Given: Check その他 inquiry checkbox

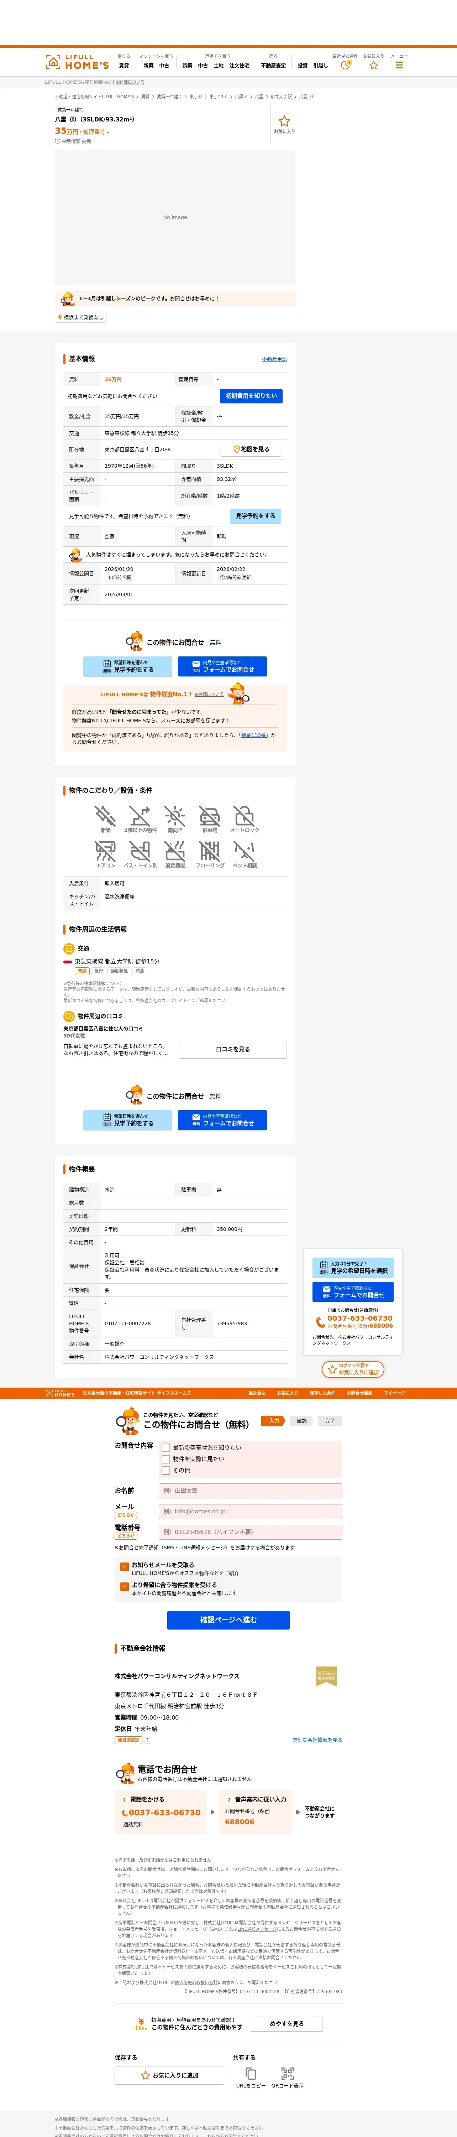Looking at the screenshot, I should point(166,1471).
